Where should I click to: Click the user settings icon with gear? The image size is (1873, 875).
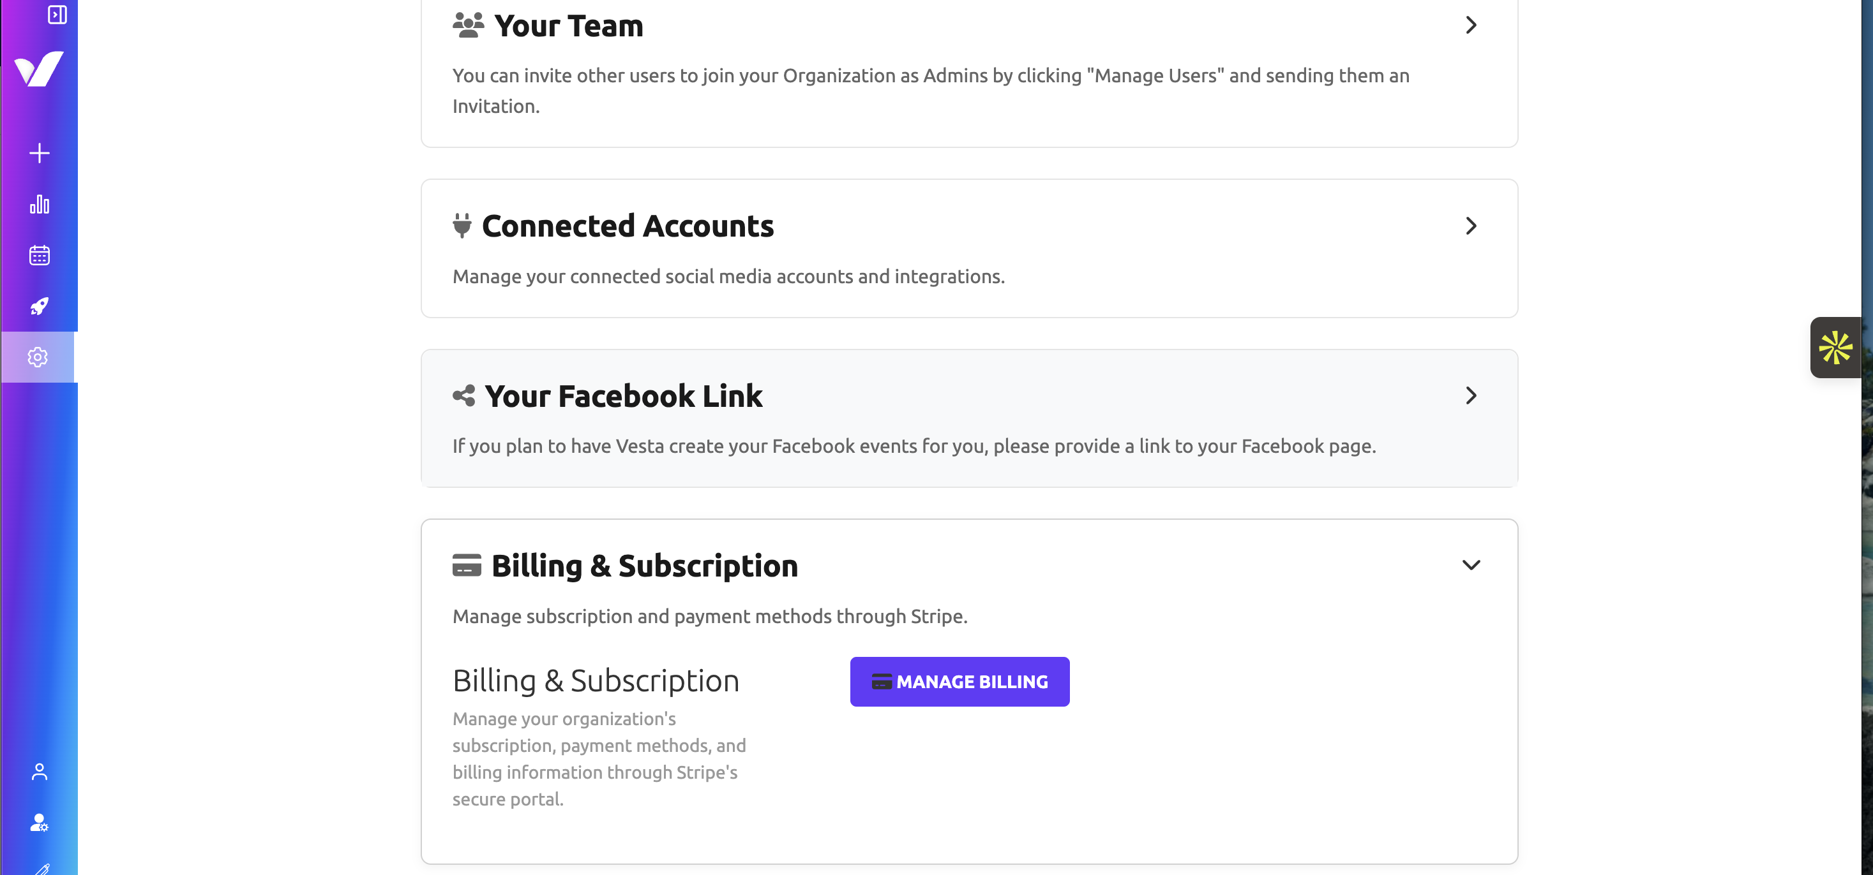(40, 822)
